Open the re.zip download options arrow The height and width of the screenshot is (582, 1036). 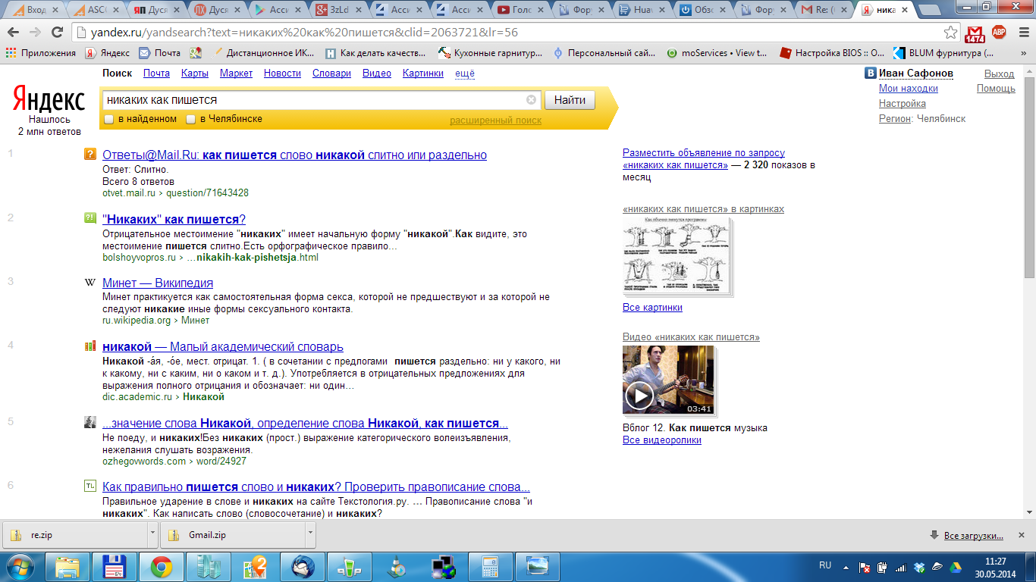click(152, 533)
